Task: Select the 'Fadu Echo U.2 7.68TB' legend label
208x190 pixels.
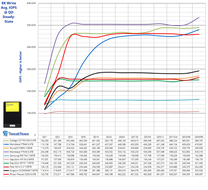Action: pyautogui.click(x=20, y=167)
